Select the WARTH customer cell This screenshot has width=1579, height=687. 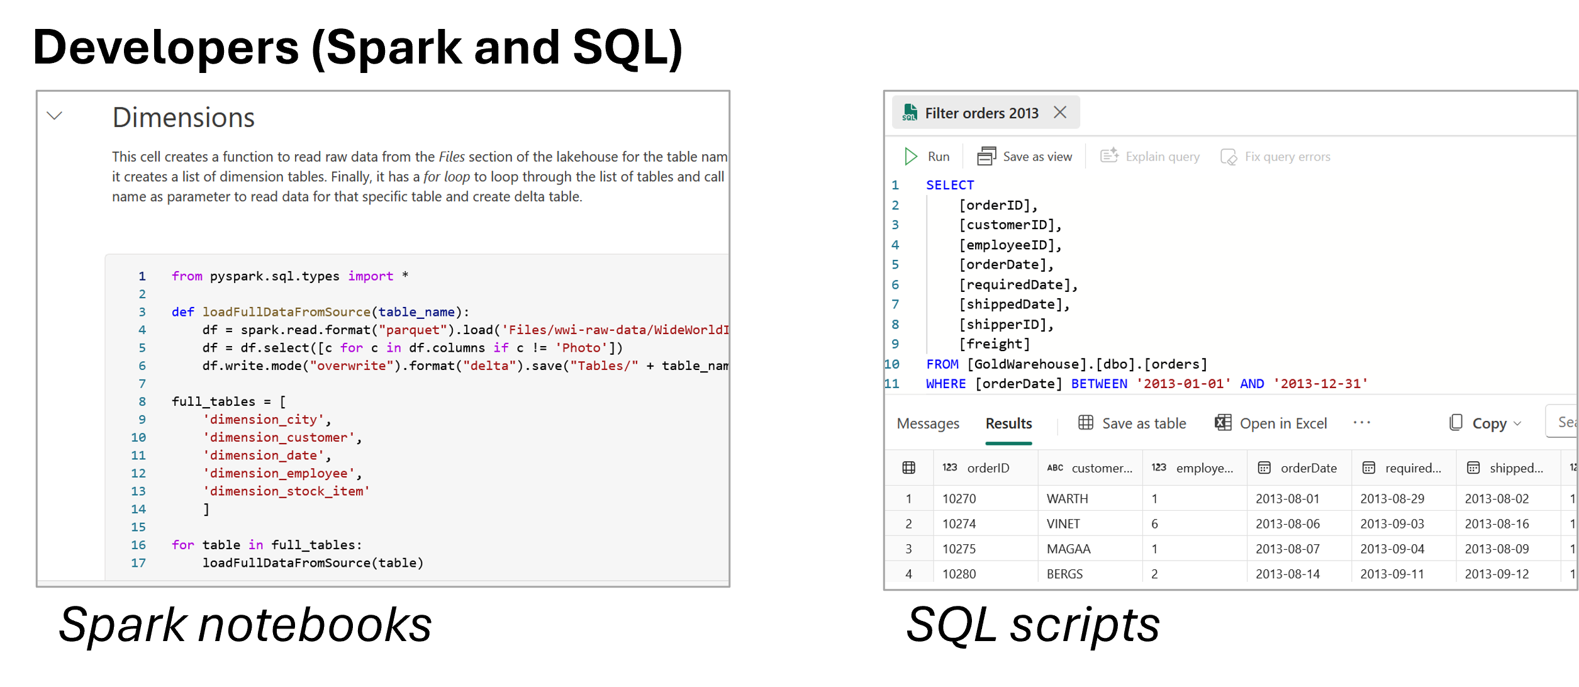[1090, 498]
